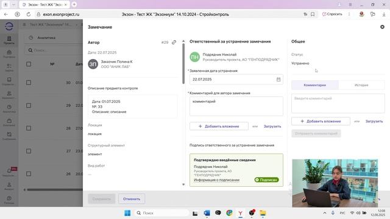
Task: Open Задачи icon in left sidebar
Action: tap(9, 68)
